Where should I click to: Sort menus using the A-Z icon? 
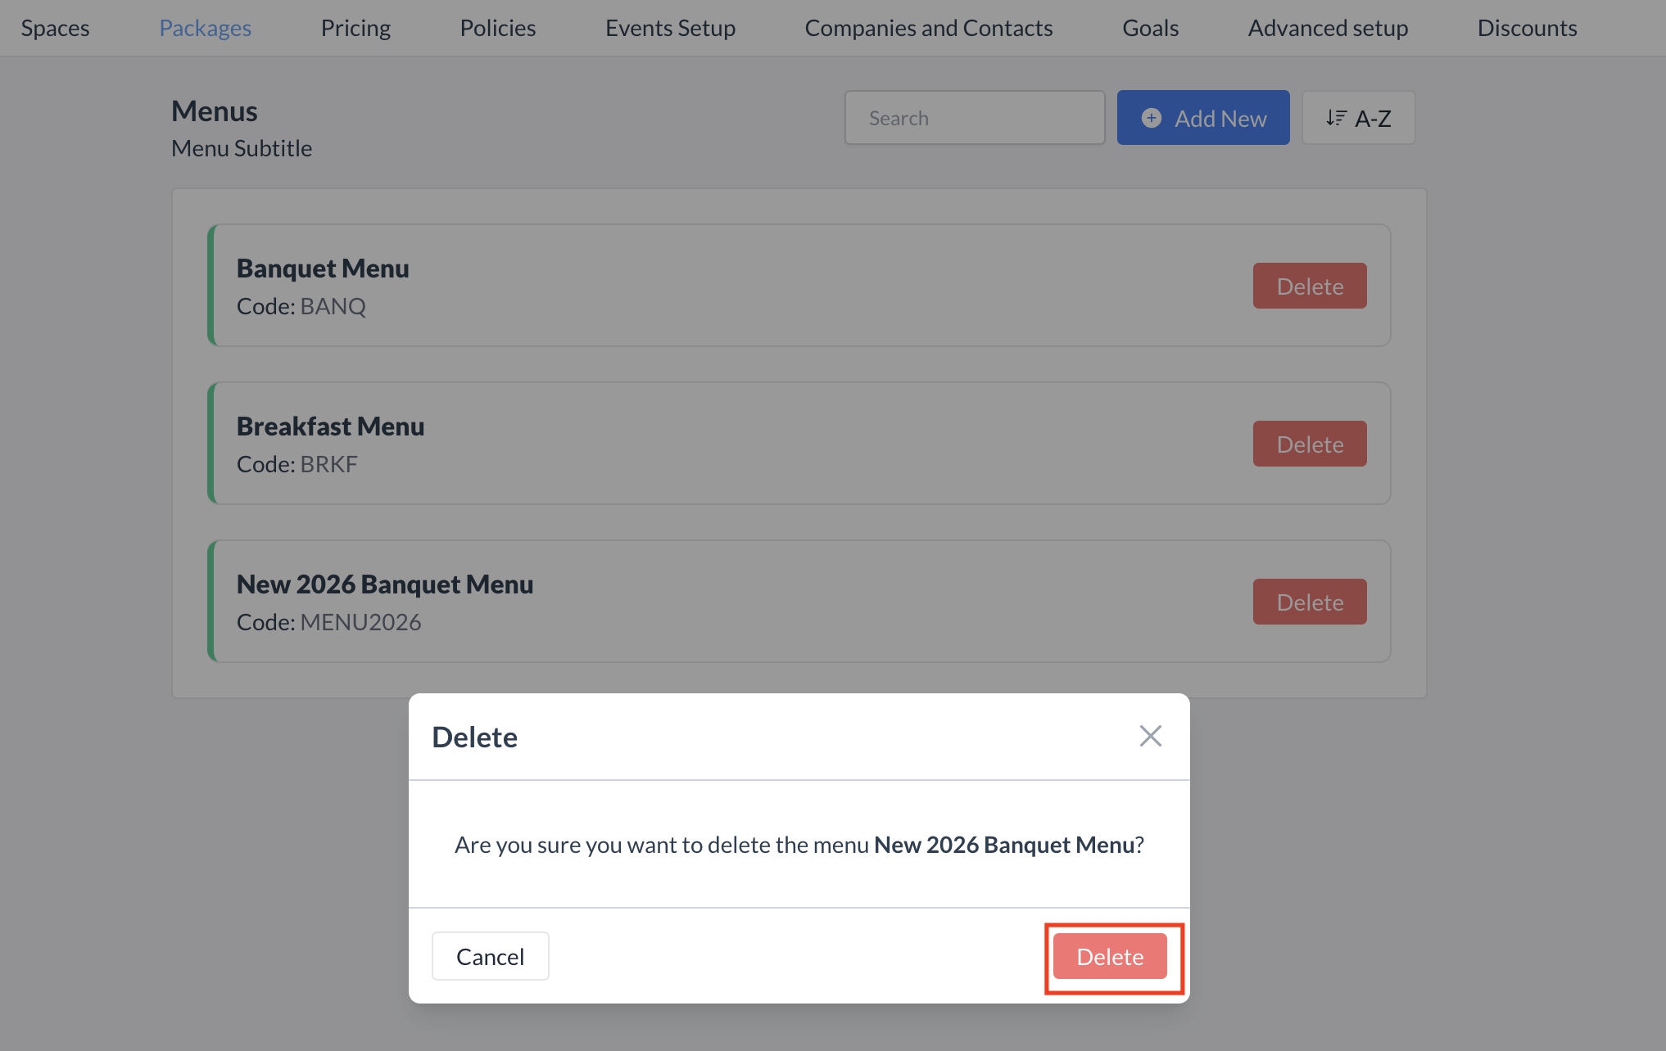tap(1357, 117)
